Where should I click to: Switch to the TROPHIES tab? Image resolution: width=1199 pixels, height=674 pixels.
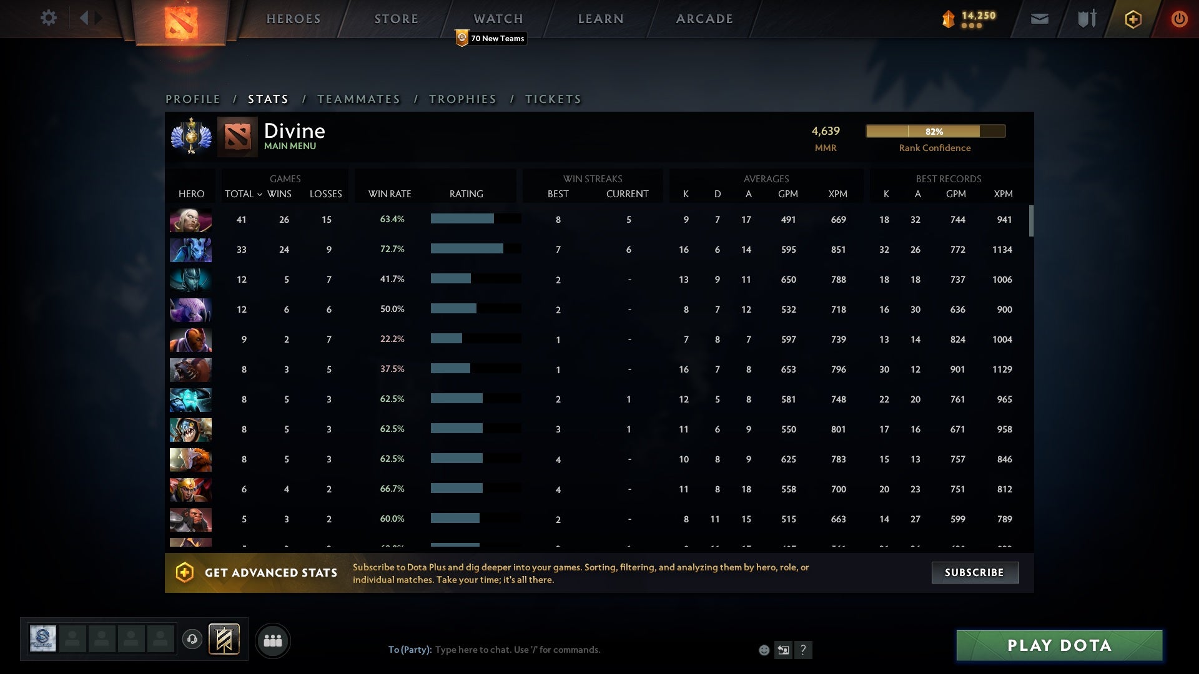point(462,99)
